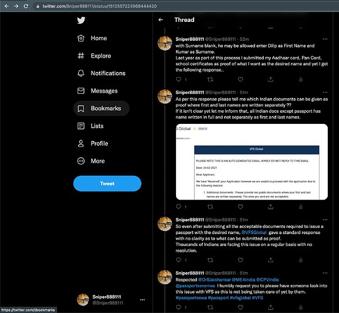Reload the page with the refresh icon
This screenshot has height=313, width=339.
click(x=26, y=6)
